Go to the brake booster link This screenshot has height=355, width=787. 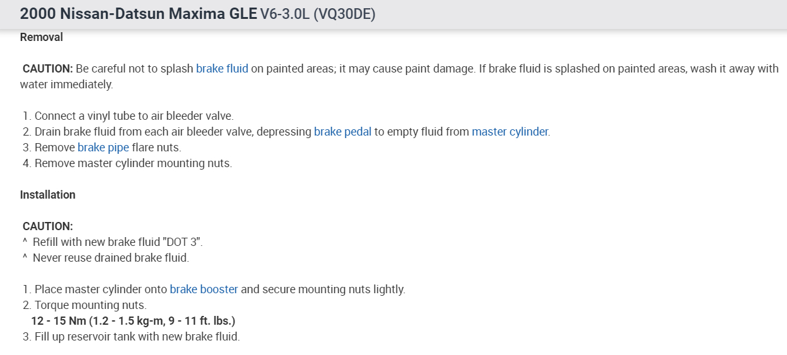coord(204,289)
